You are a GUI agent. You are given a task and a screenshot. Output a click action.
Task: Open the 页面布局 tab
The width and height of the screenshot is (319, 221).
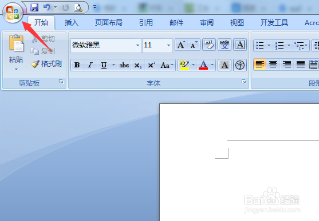tap(109, 22)
